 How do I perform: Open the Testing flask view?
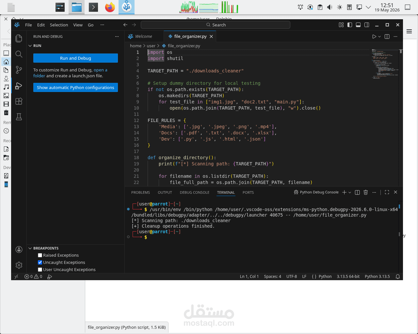tap(19, 117)
